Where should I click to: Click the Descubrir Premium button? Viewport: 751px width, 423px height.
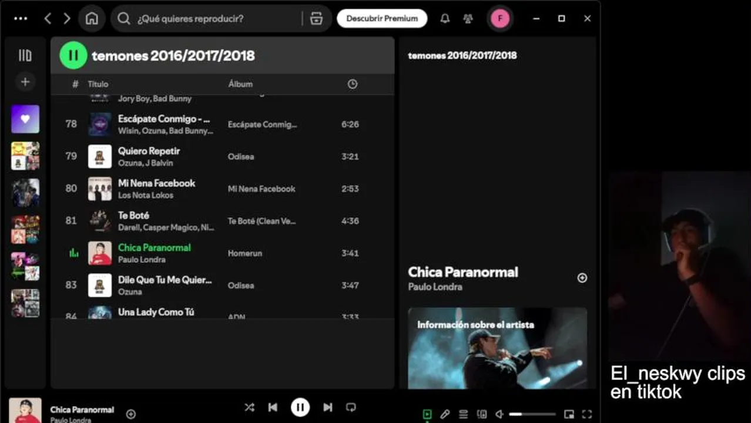[382, 18]
